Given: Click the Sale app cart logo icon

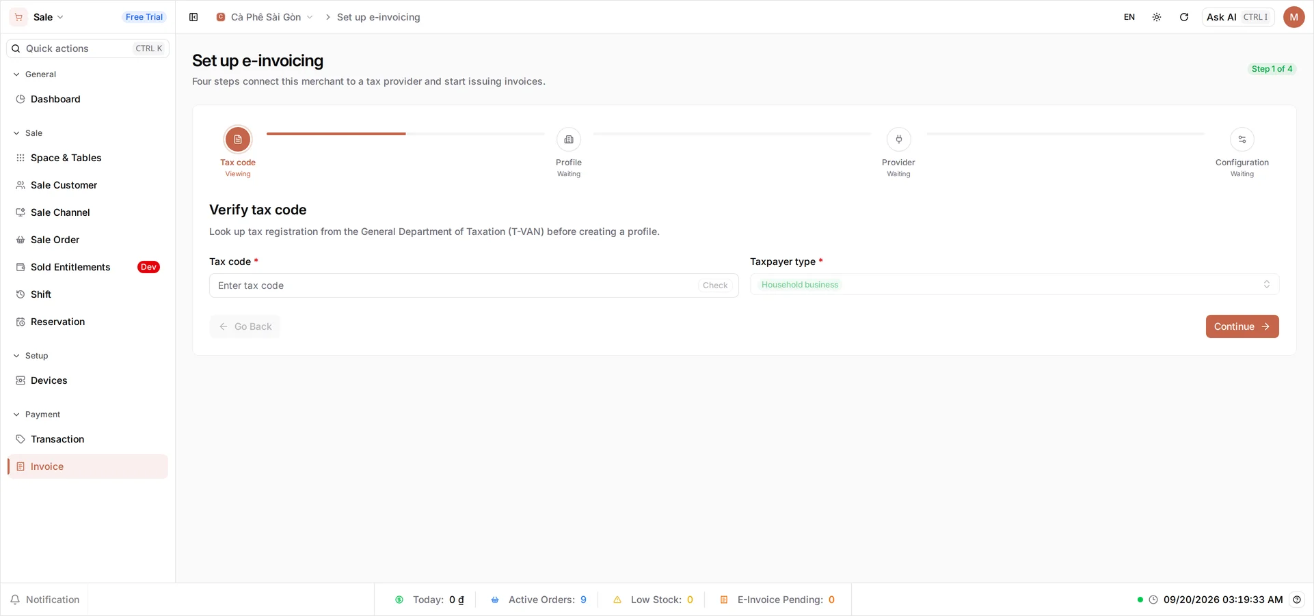Looking at the screenshot, I should tap(18, 17).
